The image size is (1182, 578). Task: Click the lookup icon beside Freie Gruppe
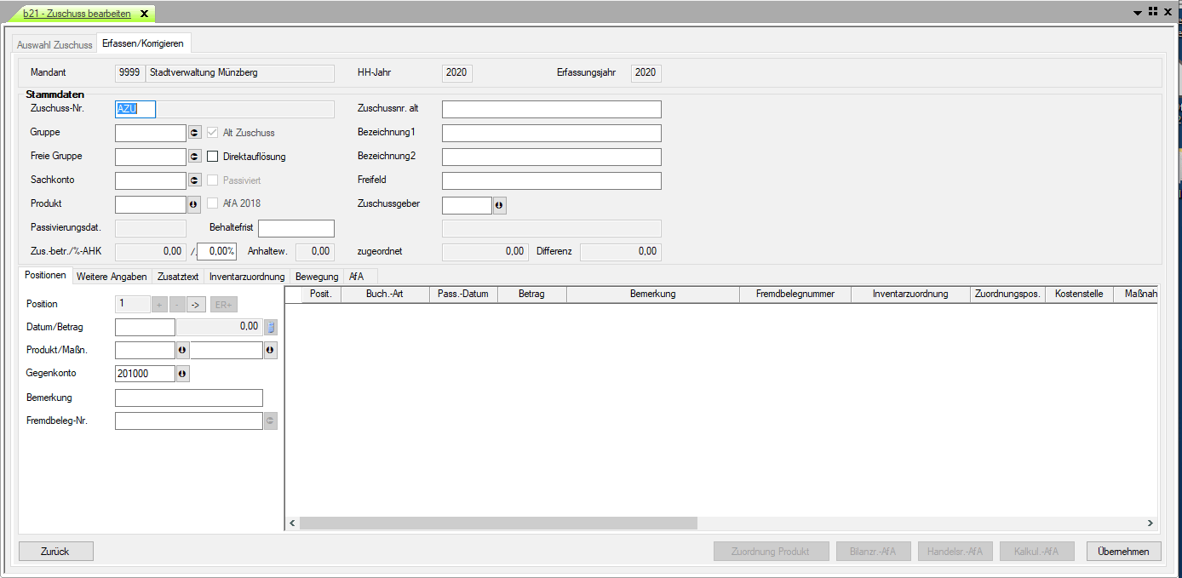(x=194, y=157)
